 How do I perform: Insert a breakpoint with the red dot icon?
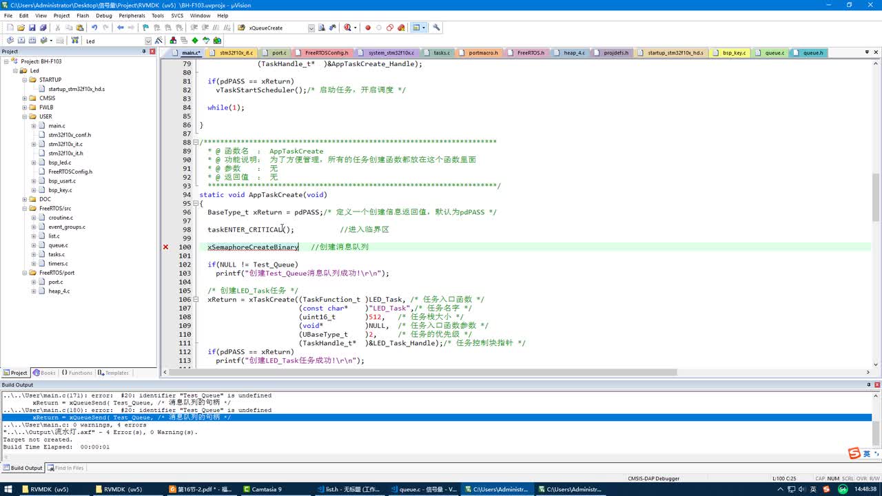click(368, 28)
